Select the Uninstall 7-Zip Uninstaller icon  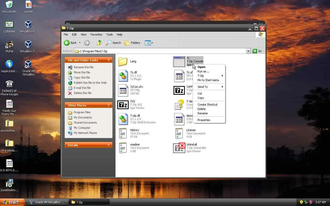pyautogui.click(x=179, y=148)
